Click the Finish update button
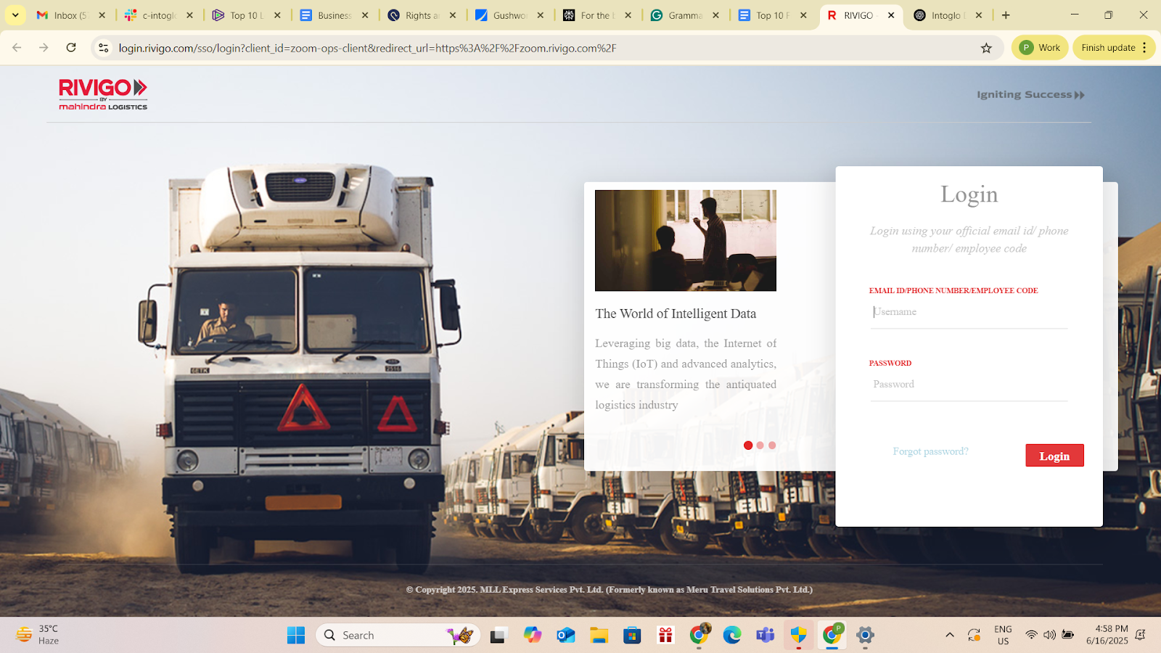This screenshot has width=1161, height=653. [x=1108, y=48]
